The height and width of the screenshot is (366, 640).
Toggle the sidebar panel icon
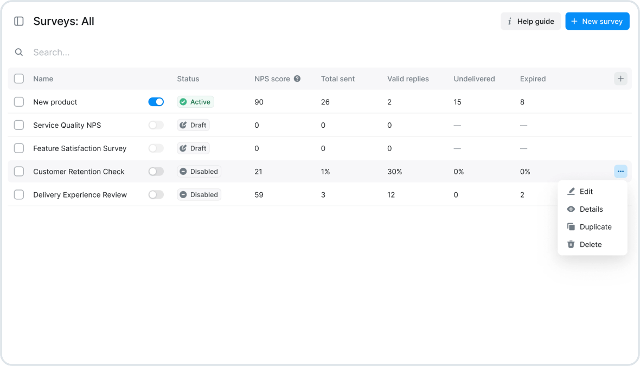(19, 21)
